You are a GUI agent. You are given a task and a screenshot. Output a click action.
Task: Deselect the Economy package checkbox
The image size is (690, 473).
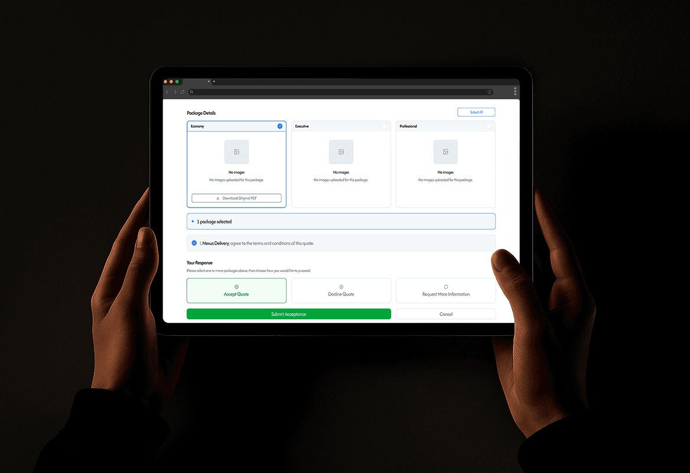tap(279, 126)
